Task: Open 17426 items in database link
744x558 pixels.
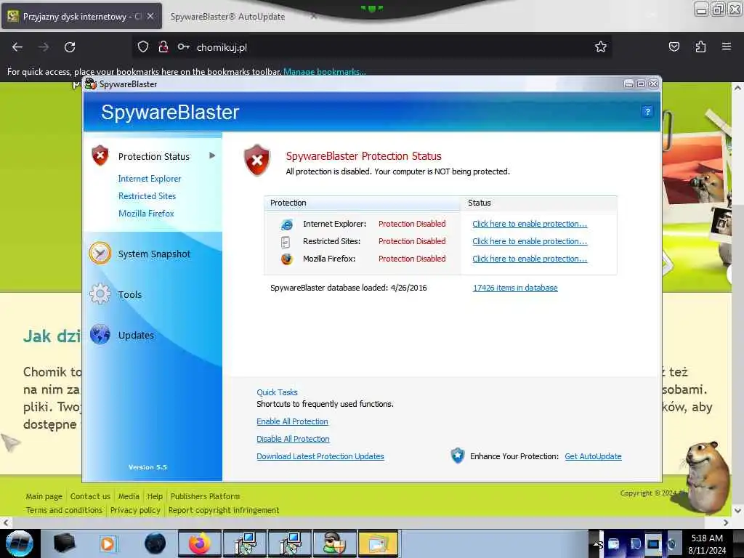Action: 515,288
